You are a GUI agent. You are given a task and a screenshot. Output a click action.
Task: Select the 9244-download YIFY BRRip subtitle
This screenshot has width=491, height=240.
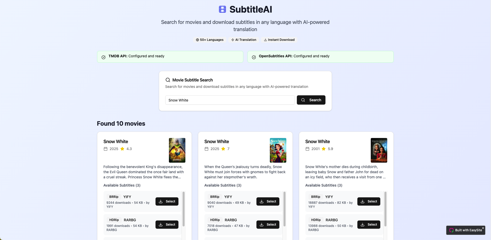(167, 201)
